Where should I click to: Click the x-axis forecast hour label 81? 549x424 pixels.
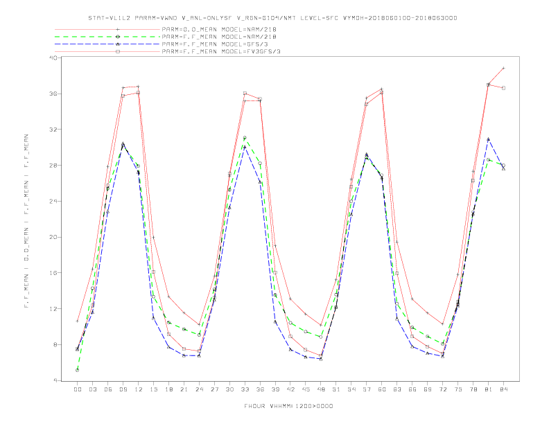pyautogui.click(x=489, y=389)
